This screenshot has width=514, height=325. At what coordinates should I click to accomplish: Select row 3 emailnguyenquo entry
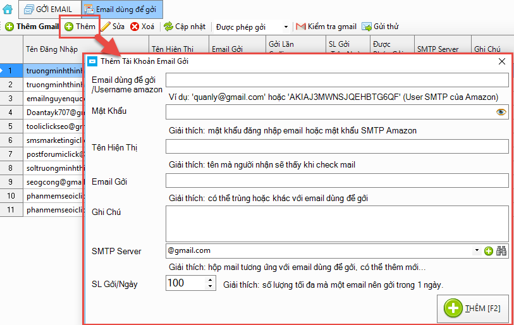54,99
